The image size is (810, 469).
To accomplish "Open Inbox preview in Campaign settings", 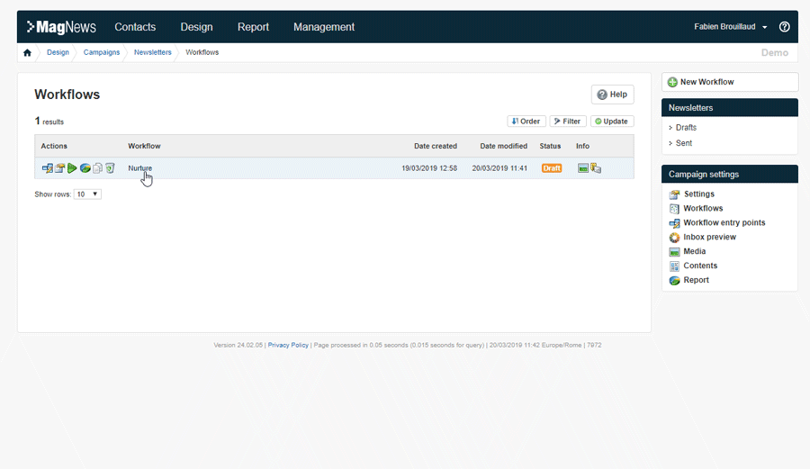I will point(709,237).
